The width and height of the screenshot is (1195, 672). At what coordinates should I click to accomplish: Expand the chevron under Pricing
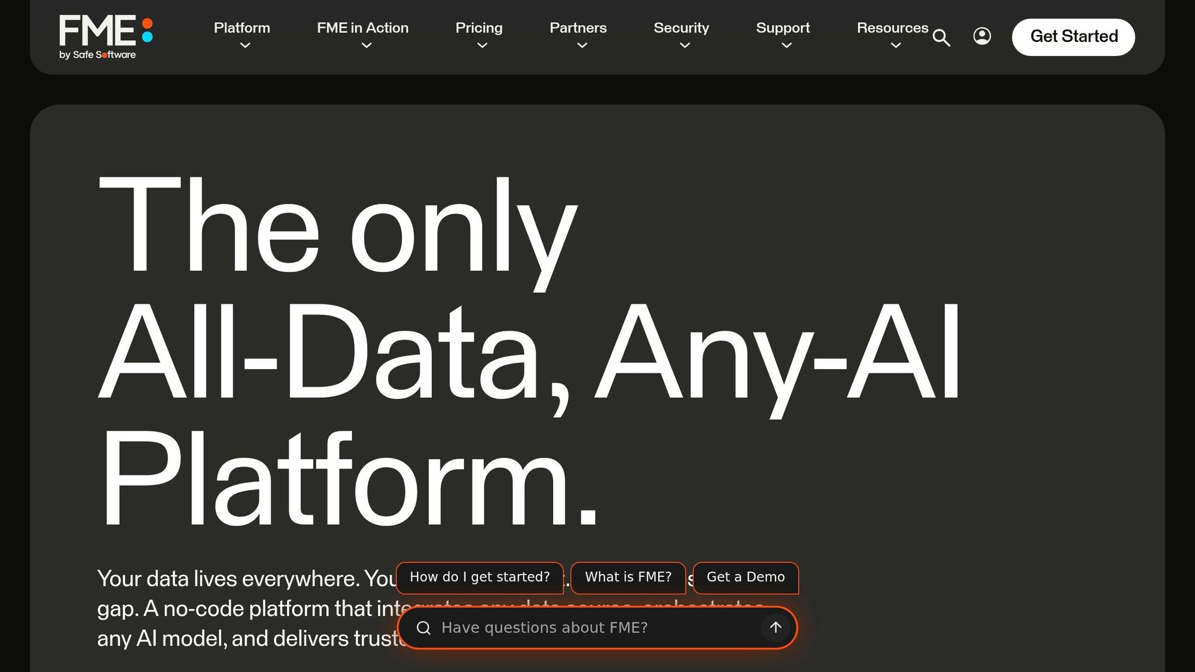[x=482, y=45]
